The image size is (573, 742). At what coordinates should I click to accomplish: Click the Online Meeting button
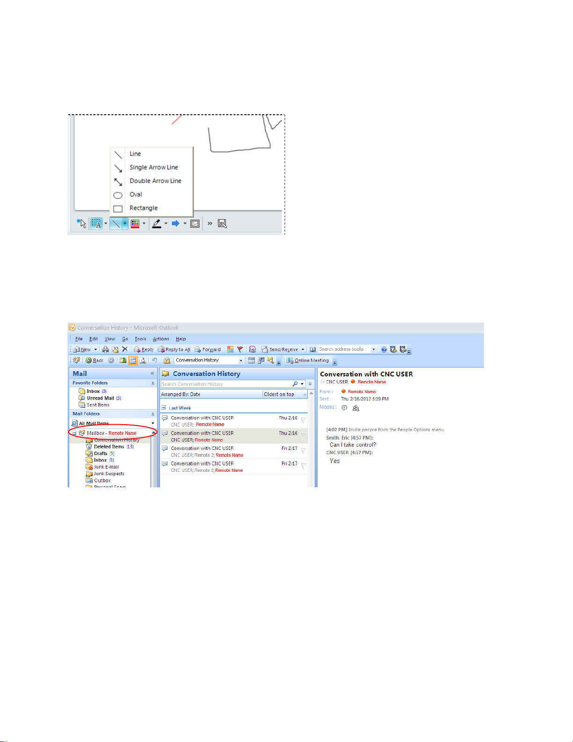point(308,360)
